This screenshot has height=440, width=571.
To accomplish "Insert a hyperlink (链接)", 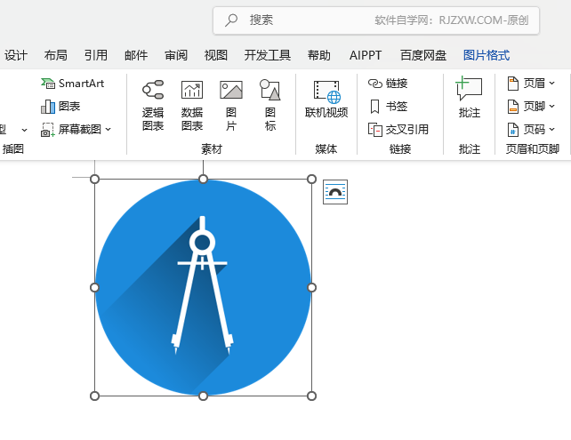I will (388, 84).
